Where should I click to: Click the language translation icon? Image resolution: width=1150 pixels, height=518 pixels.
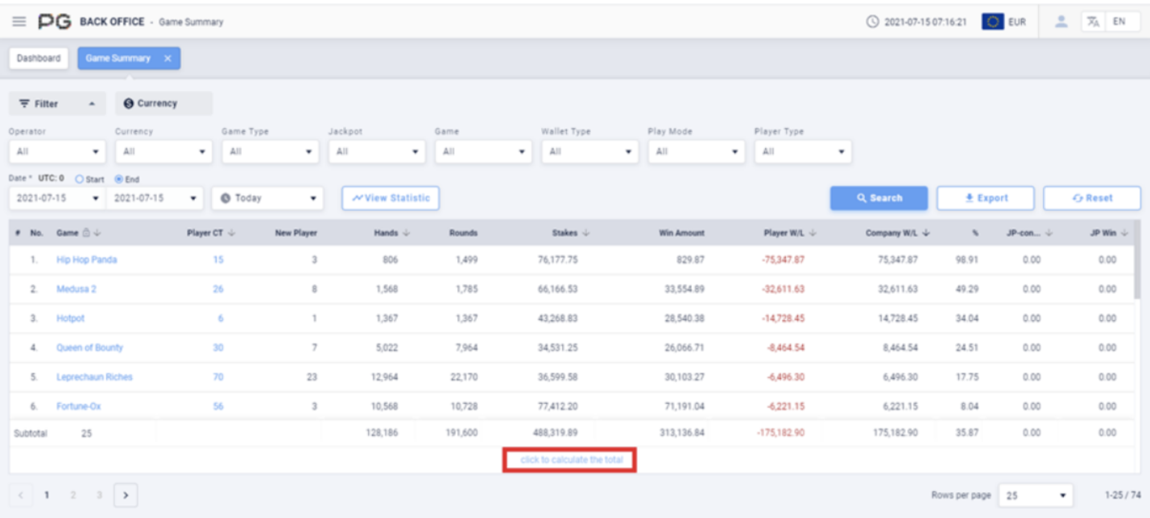click(x=1093, y=22)
